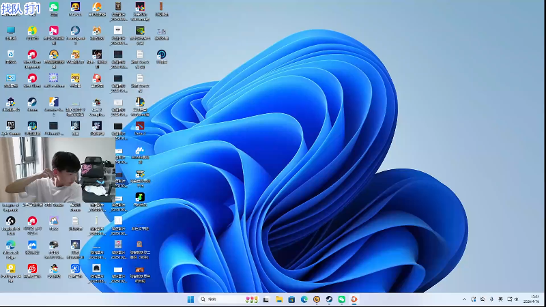Click the Windows Start button
This screenshot has width=546, height=307.
190,299
